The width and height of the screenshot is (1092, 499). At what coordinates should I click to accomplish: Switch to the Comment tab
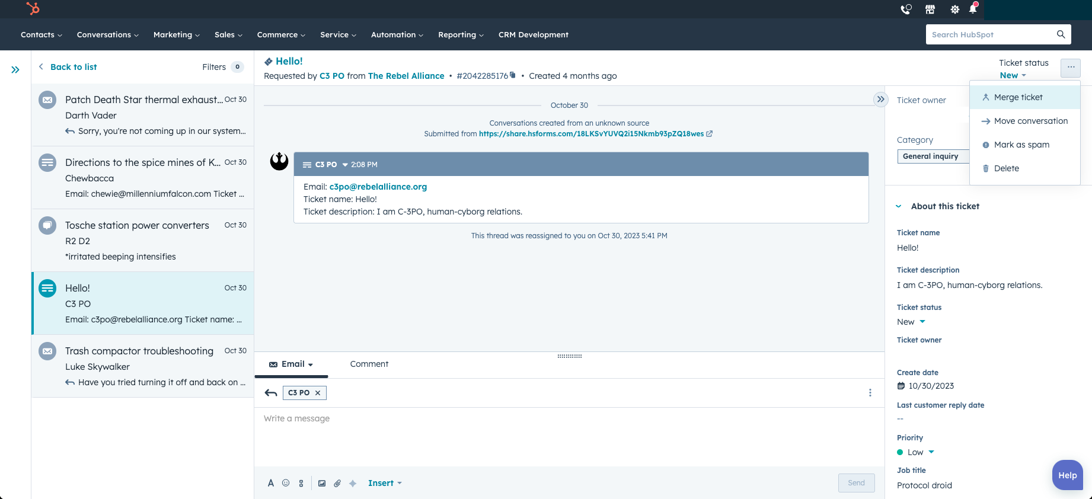pos(369,364)
